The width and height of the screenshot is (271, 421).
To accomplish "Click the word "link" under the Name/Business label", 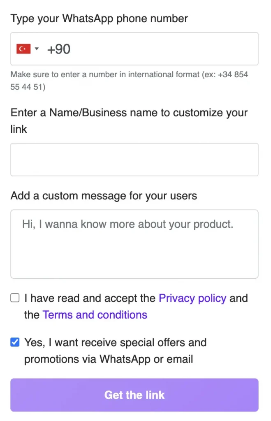I will 19,129.
